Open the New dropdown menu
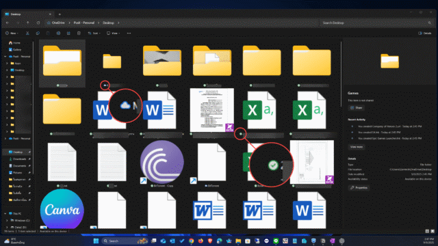 point(12,33)
